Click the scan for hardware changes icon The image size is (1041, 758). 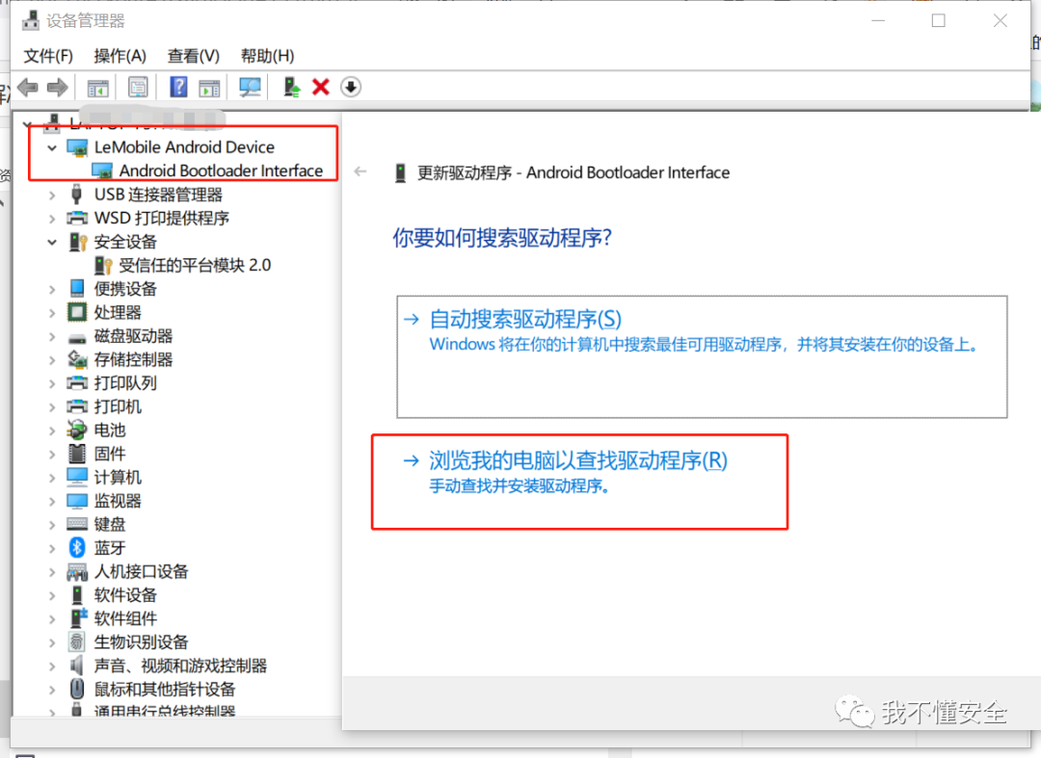[x=250, y=87]
